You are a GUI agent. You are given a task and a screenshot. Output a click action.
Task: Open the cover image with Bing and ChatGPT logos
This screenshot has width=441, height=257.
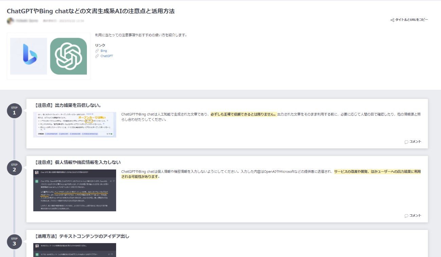[x=49, y=56]
